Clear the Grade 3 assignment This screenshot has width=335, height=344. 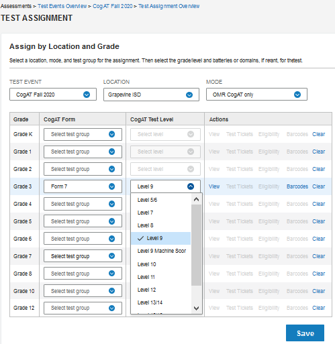tap(318, 186)
